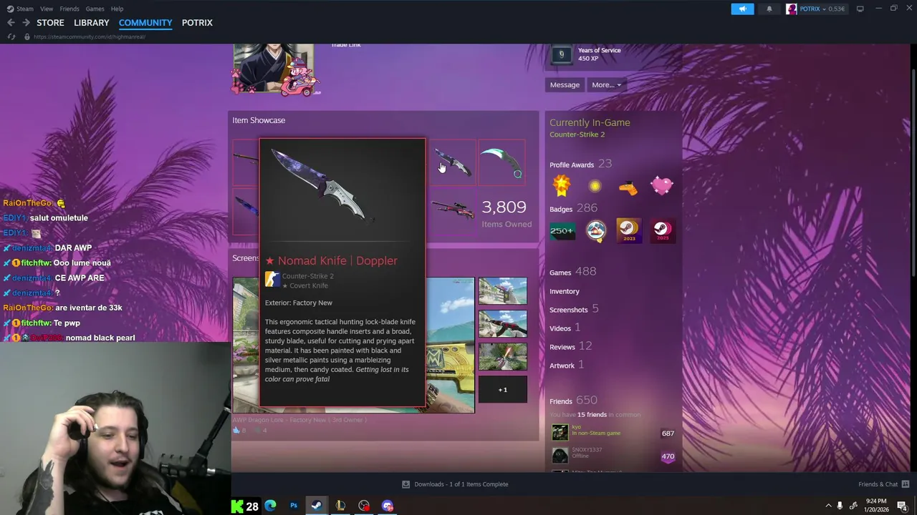Click the steamcommunity URL address field
Image resolution: width=917 pixels, height=515 pixels.
point(90,36)
